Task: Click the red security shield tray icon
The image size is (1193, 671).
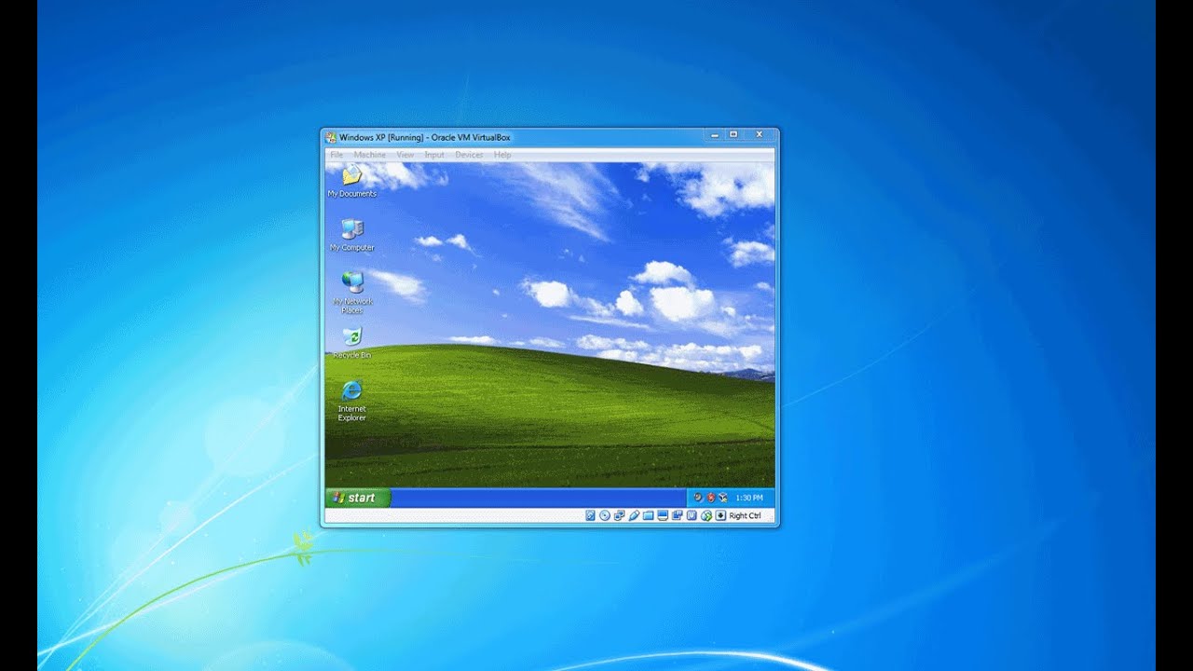Action: click(711, 498)
